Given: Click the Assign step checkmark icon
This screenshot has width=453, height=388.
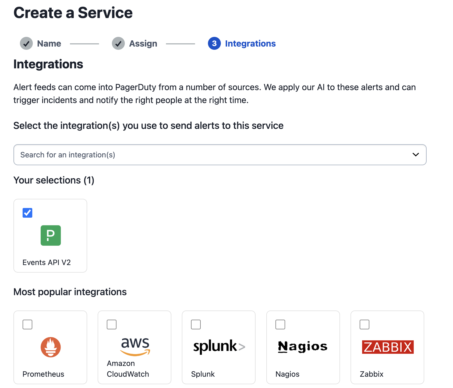Looking at the screenshot, I should click(118, 44).
